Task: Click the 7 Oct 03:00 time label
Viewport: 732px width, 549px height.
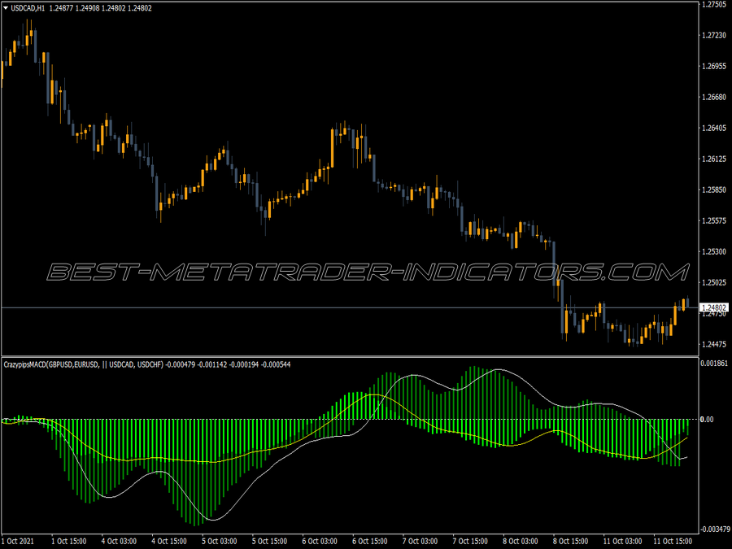Action: [420, 541]
